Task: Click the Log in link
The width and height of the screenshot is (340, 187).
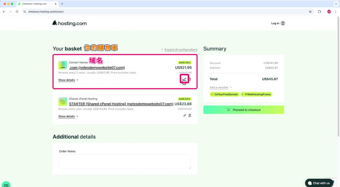Action: click(275, 23)
